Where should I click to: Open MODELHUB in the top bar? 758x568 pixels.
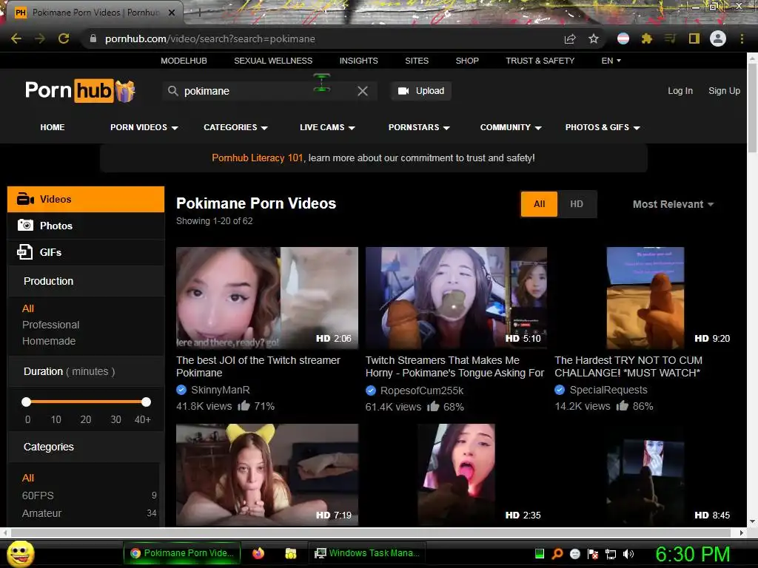pyautogui.click(x=184, y=61)
